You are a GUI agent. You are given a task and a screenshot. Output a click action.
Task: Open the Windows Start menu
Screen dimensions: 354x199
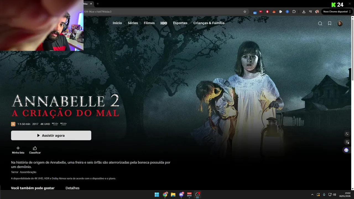tap(157, 195)
